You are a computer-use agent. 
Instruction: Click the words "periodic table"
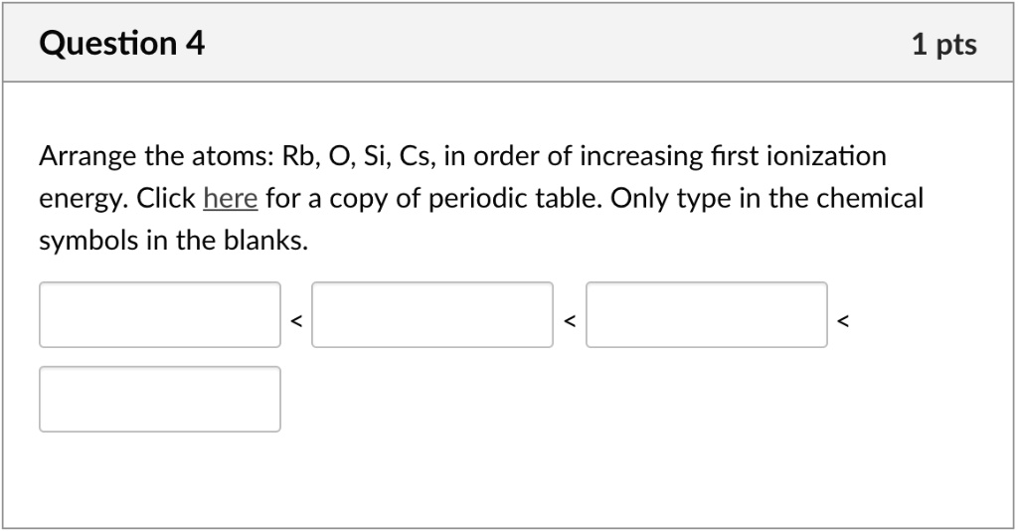534,199
